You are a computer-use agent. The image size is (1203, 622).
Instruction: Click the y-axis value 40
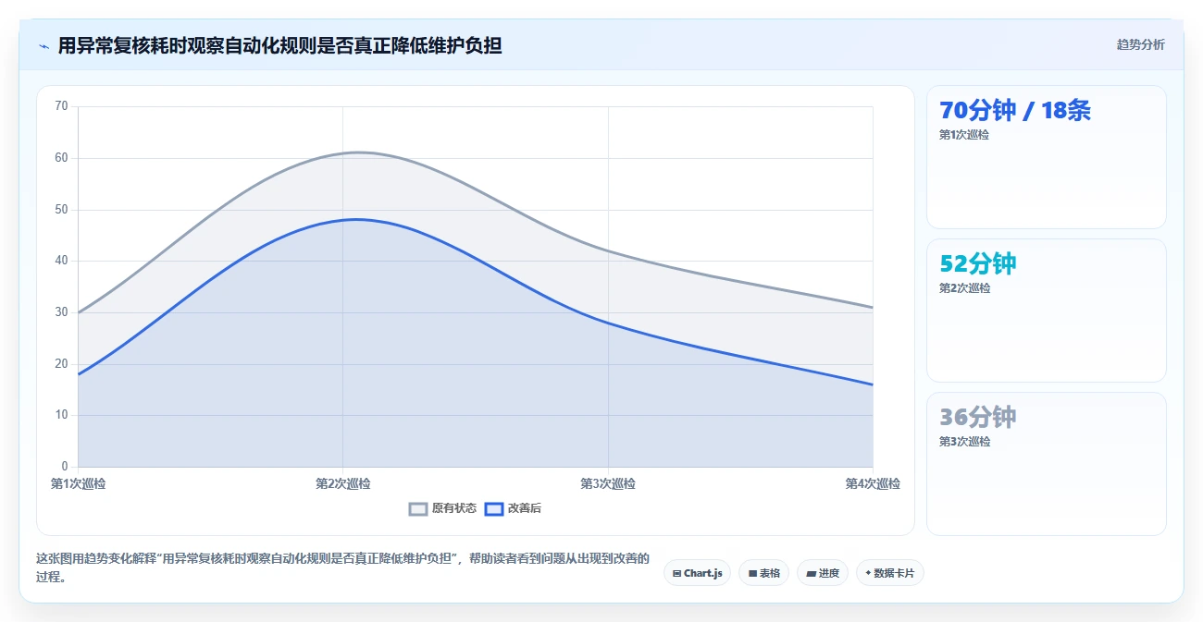coord(62,261)
